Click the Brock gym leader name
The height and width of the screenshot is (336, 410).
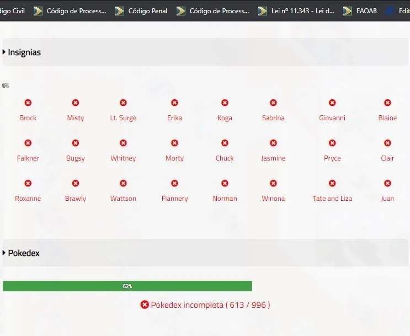(28, 118)
